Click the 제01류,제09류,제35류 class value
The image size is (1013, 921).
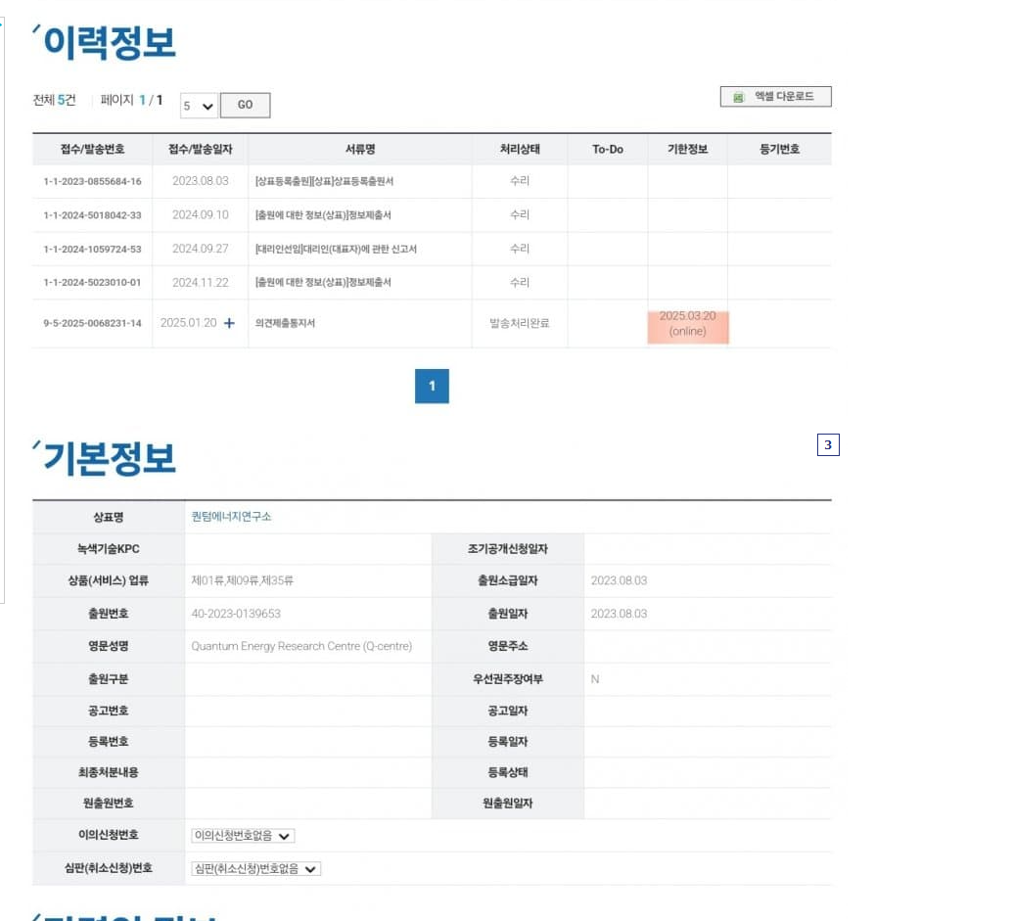tap(243, 580)
